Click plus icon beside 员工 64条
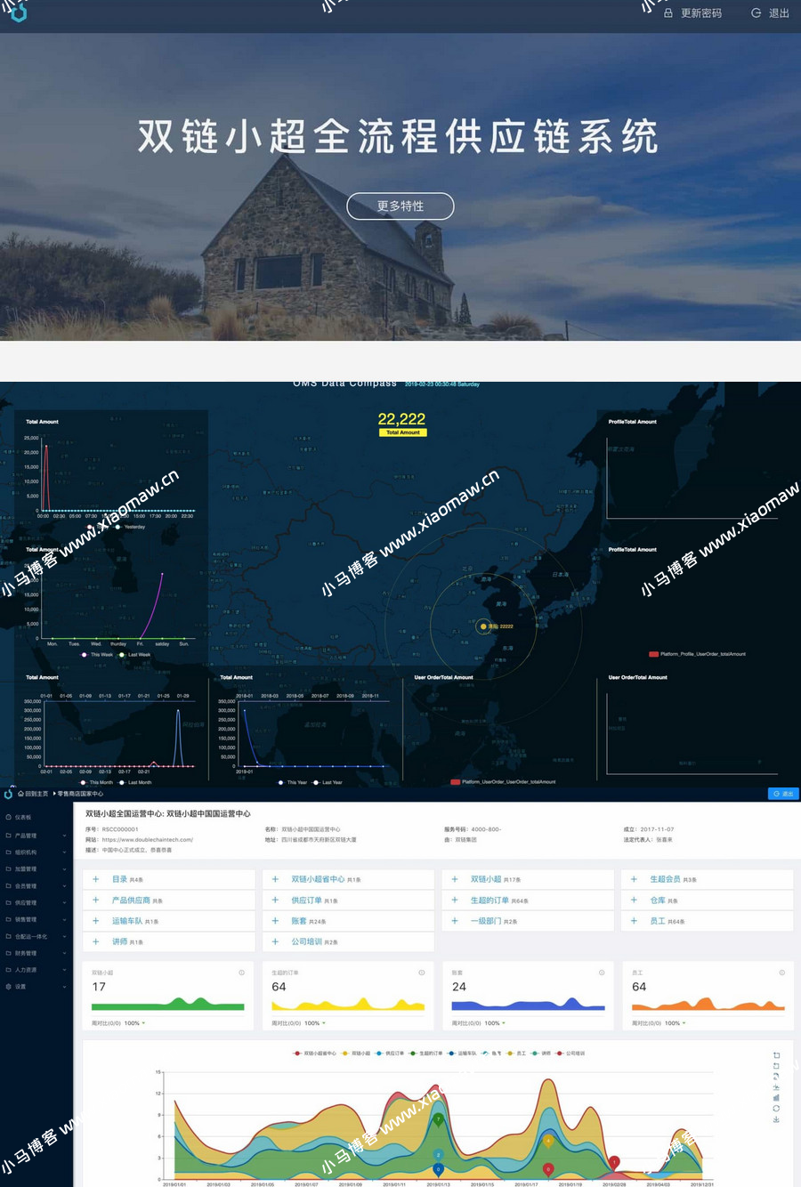 pos(634,921)
